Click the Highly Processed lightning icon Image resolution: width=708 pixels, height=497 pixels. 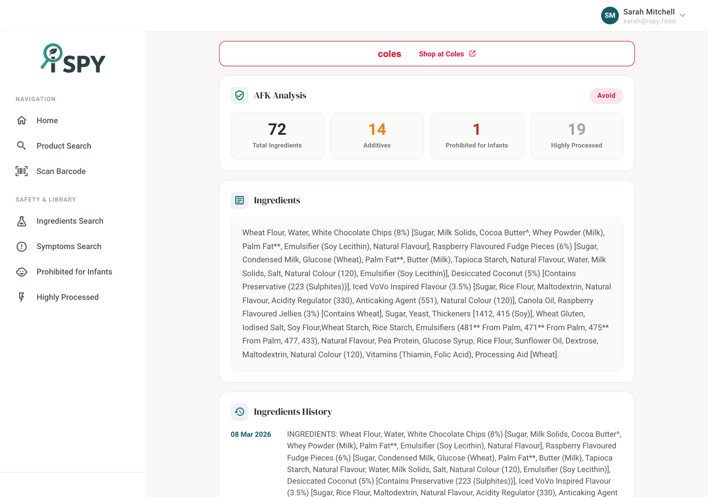point(22,297)
